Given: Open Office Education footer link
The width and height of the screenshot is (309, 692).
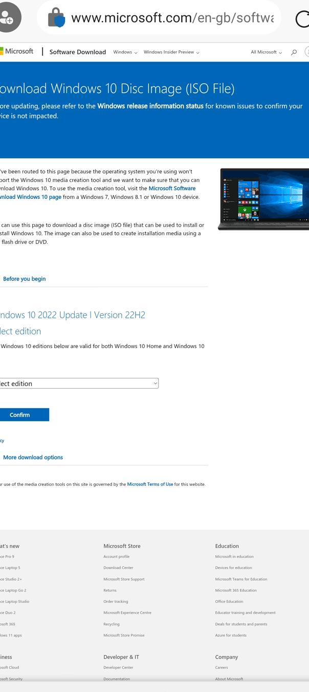Looking at the screenshot, I should 229,602.
